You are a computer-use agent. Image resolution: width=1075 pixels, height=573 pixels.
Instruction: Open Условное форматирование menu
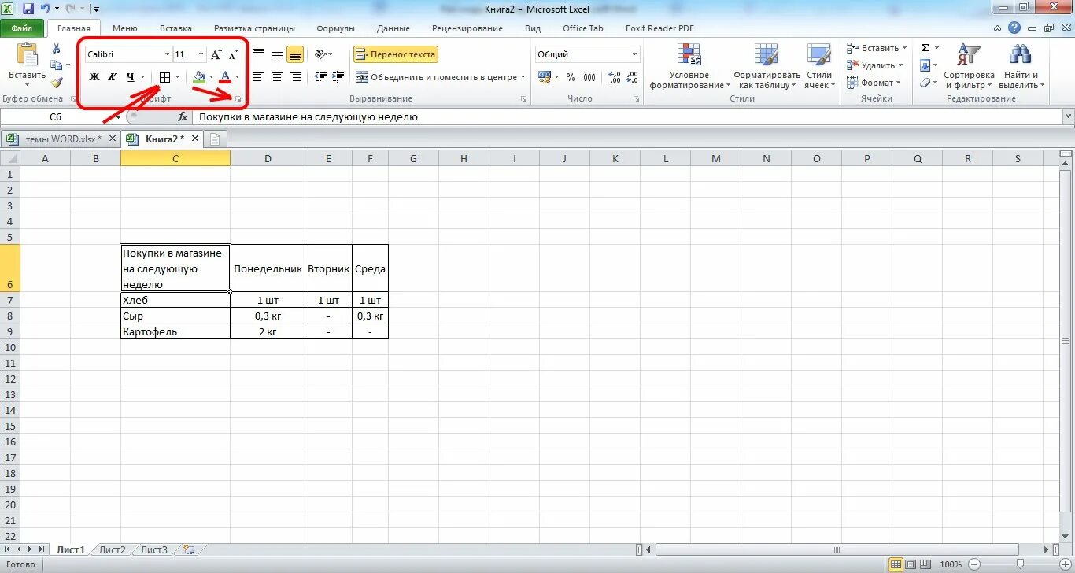(x=689, y=67)
